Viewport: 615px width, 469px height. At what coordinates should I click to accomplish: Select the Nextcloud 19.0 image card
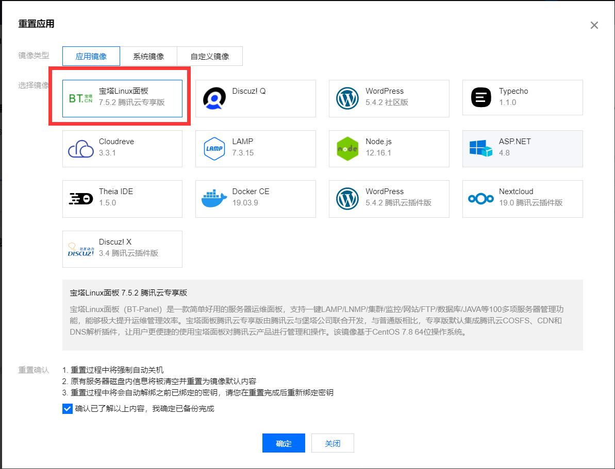[522, 199]
